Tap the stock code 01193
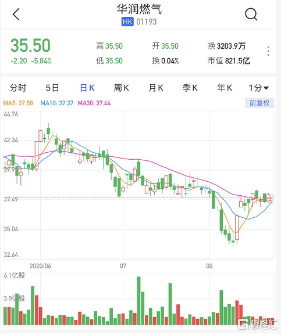 147,21
